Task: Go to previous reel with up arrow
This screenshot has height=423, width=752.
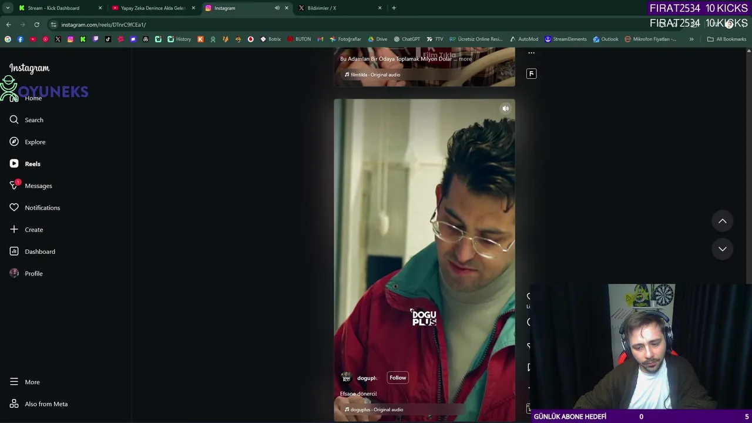Action: [x=723, y=221]
